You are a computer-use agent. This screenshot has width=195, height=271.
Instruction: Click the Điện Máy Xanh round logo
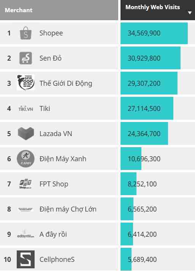point(26,159)
